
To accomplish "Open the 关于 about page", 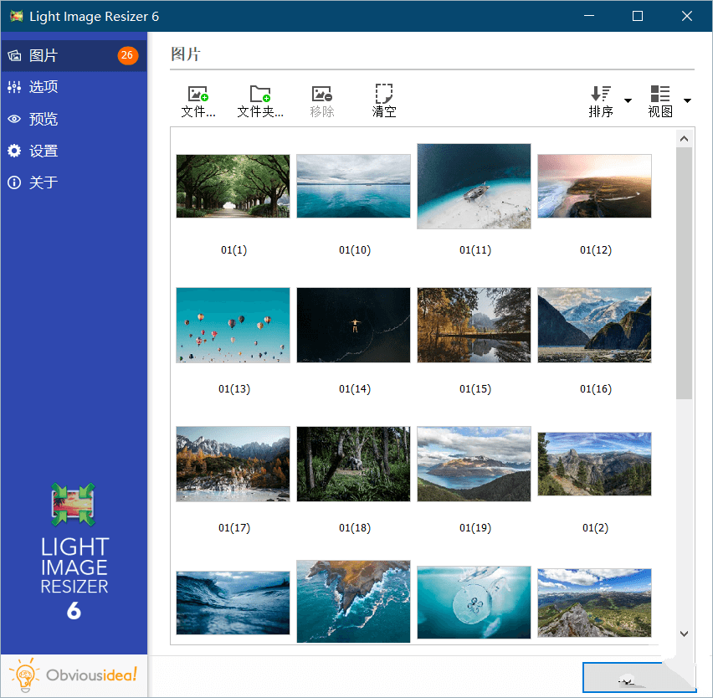I will pos(44,182).
